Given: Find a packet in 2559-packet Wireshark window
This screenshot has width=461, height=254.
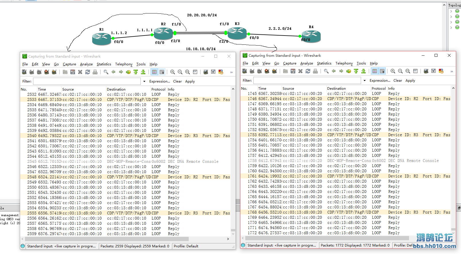Looking at the screenshot, I should (x=106, y=72).
